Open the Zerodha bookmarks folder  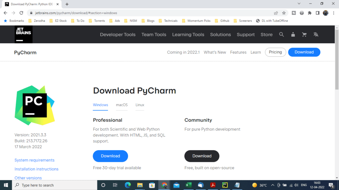pos(37,21)
